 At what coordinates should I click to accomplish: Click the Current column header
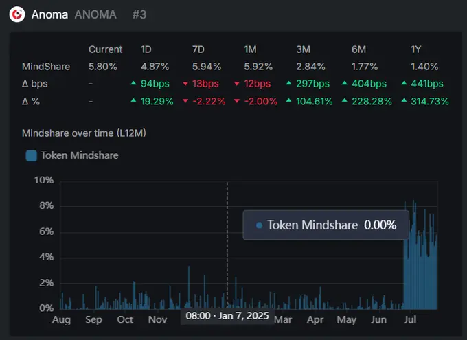pyautogui.click(x=106, y=49)
